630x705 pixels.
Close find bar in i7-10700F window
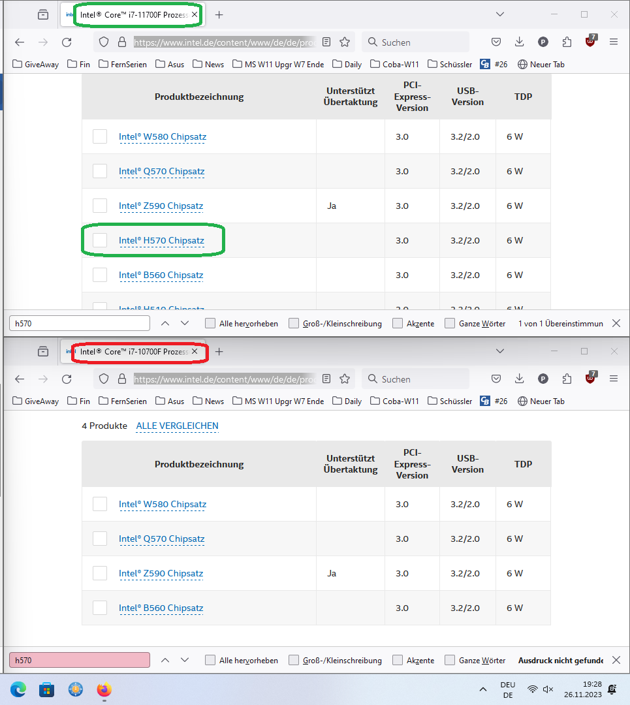[x=616, y=660]
